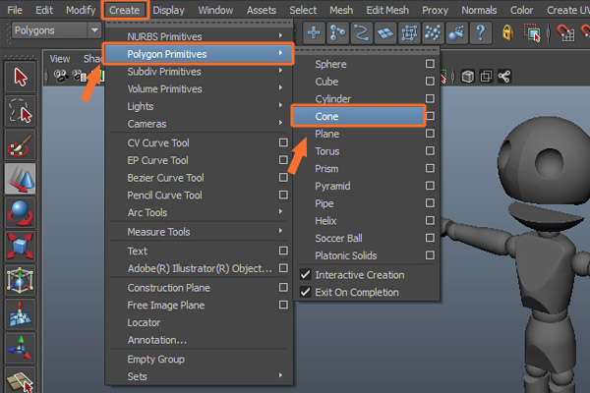
Task: Open the panel View menu
Action: coord(60,59)
